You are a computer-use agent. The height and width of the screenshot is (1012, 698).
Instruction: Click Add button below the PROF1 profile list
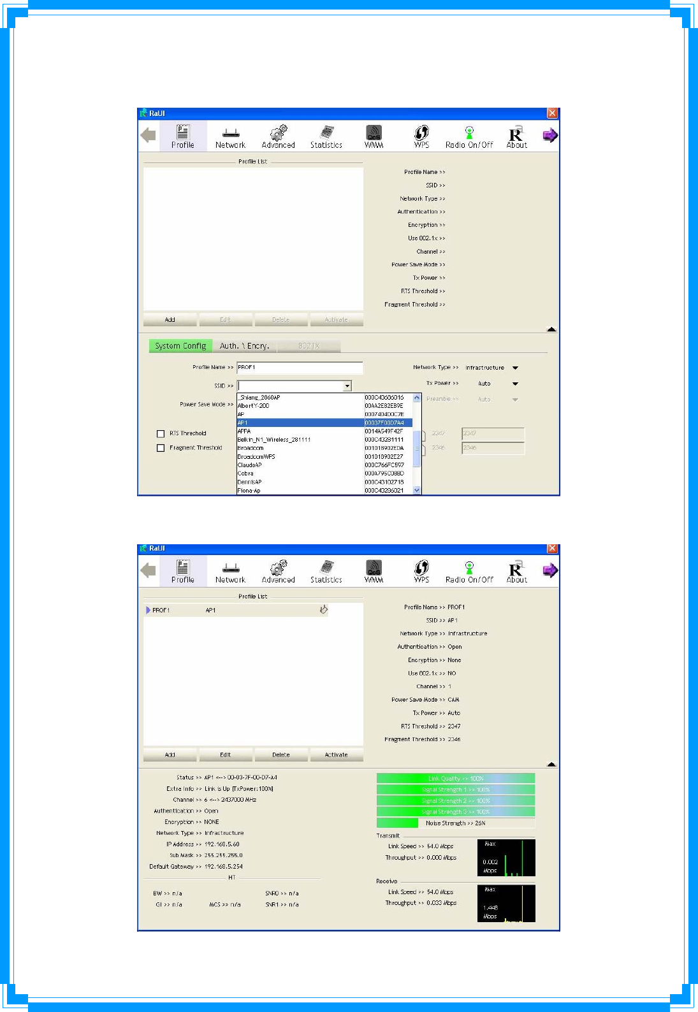click(x=170, y=755)
